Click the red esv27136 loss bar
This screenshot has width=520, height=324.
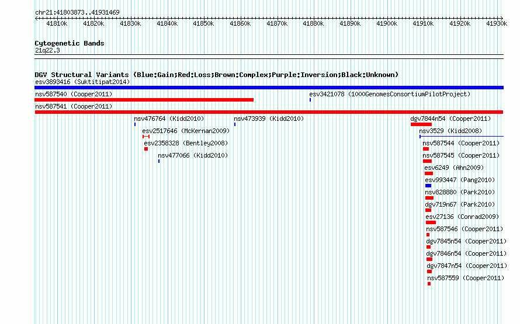click(x=431, y=222)
